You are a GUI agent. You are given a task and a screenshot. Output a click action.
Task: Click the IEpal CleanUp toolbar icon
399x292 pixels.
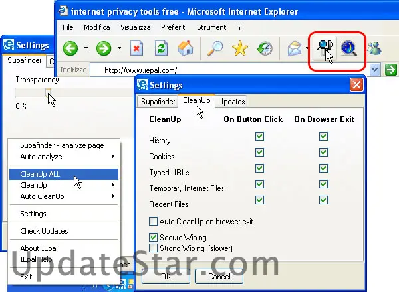[x=325, y=48]
